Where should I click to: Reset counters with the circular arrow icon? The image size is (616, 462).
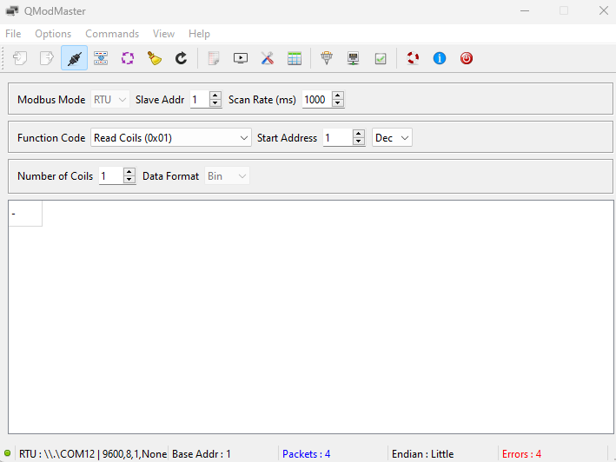181,58
